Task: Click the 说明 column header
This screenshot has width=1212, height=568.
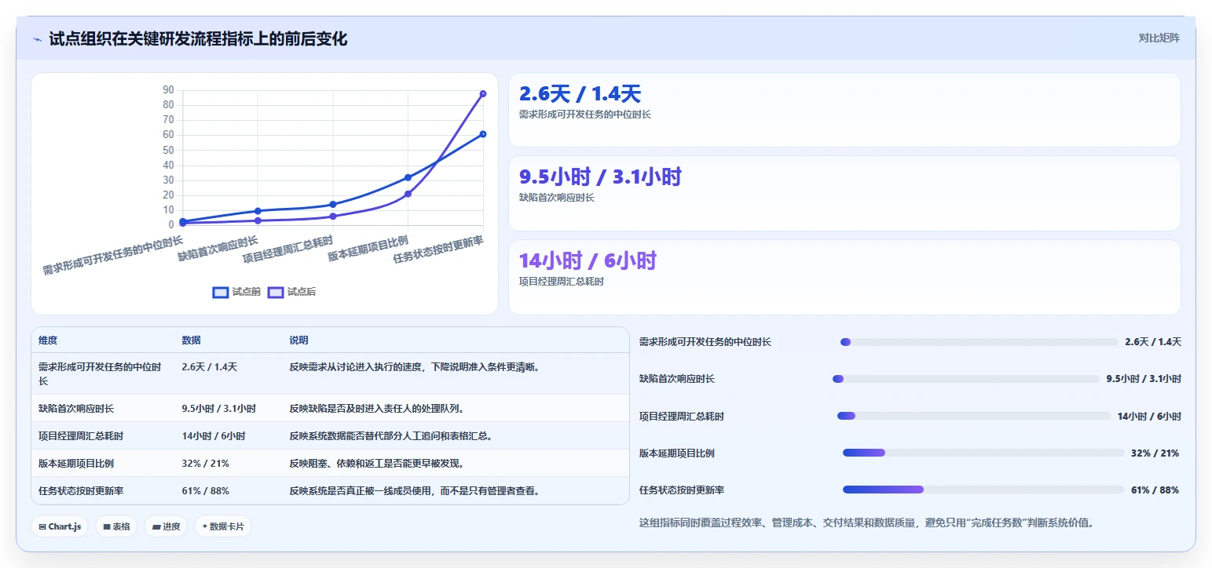Action: [298, 340]
